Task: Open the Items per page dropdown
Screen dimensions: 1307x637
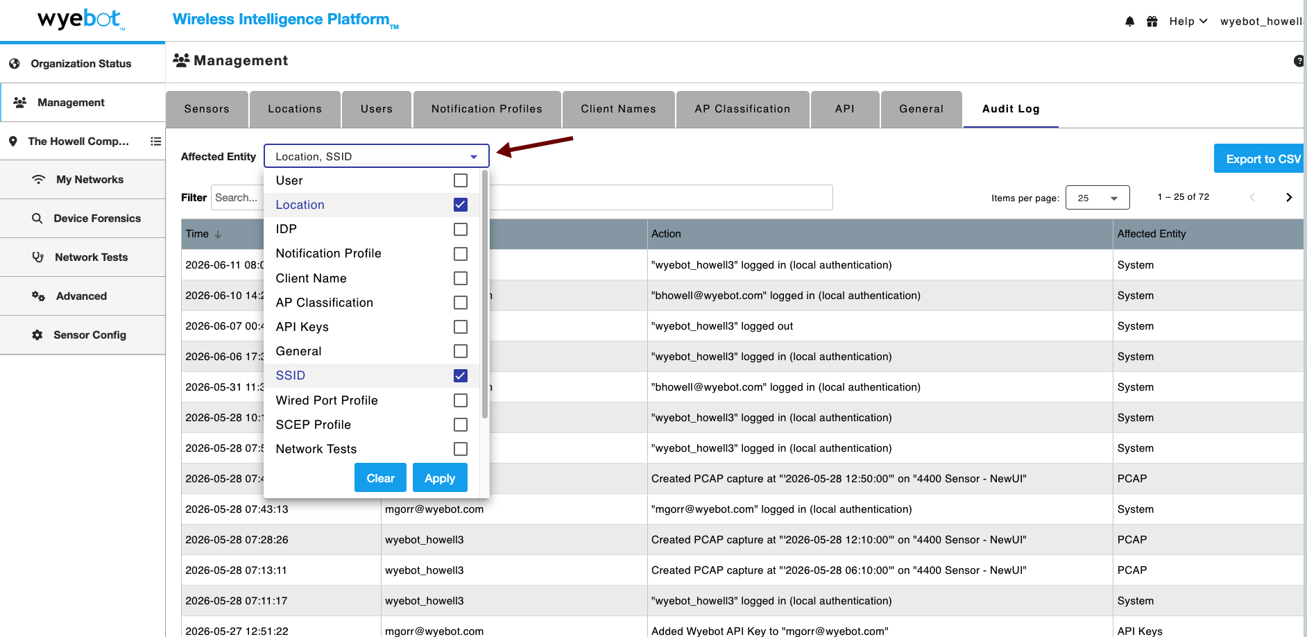Action: (1097, 198)
